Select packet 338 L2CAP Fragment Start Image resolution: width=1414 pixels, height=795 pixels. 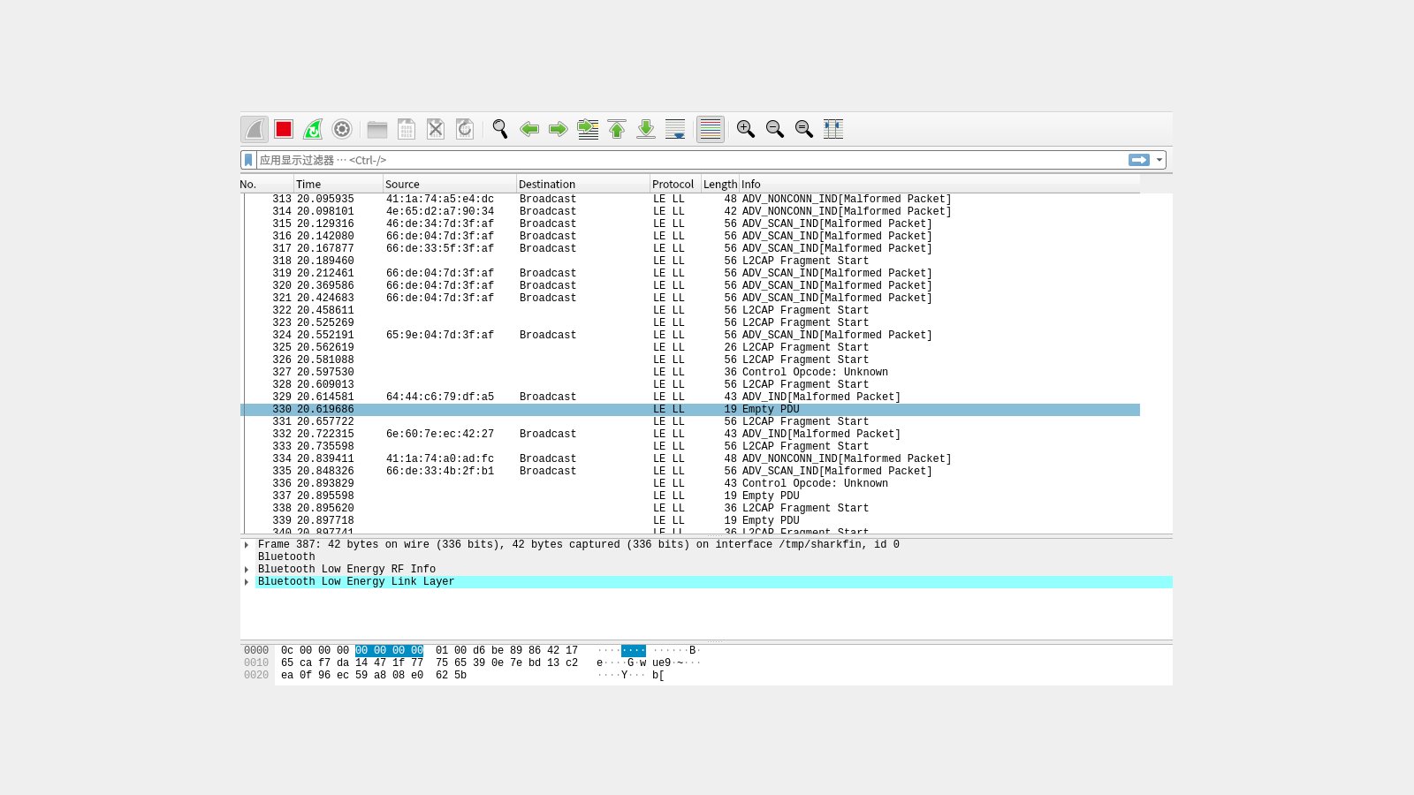(690, 509)
